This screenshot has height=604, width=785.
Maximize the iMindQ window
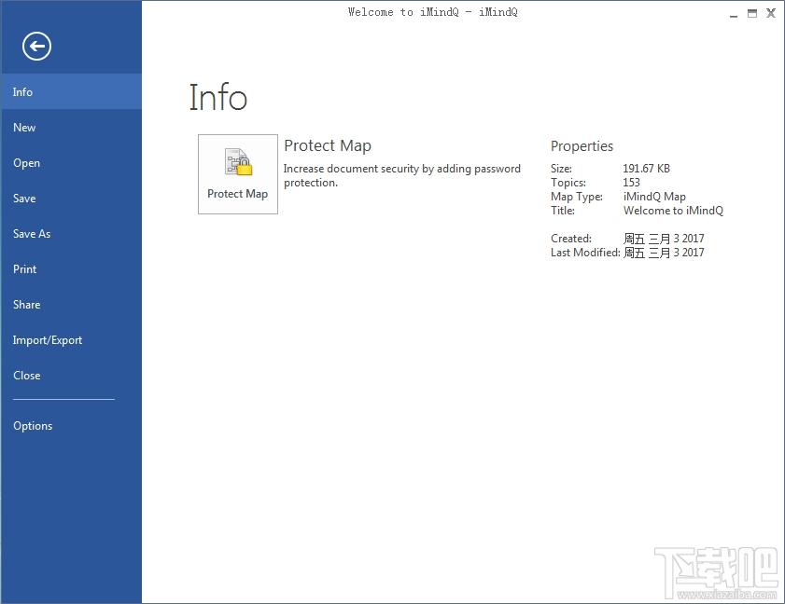click(x=752, y=13)
